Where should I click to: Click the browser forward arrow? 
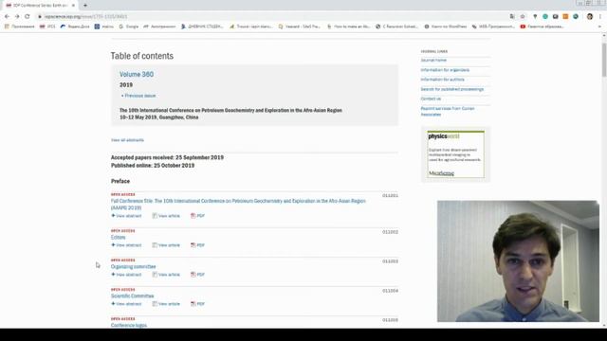coord(17,17)
